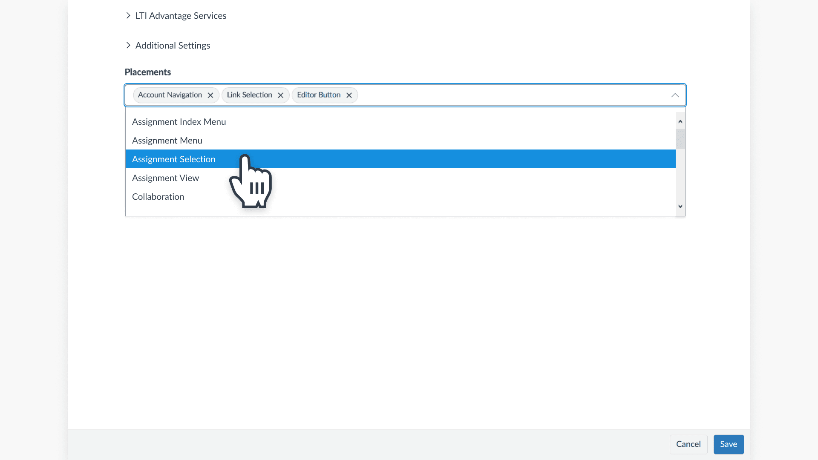The width and height of the screenshot is (818, 460).
Task: Click the Cancel button
Action: [x=688, y=444]
